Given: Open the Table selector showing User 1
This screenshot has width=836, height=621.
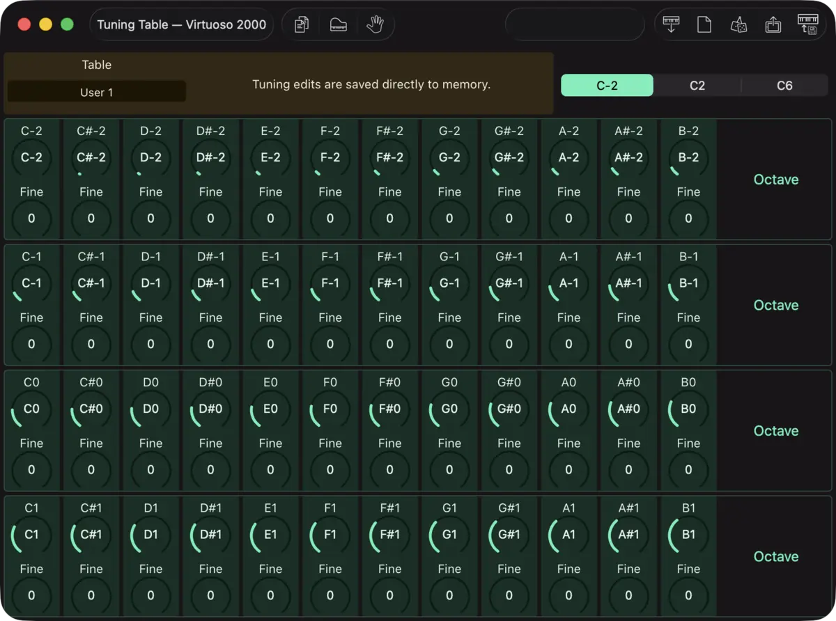Looking at the screenshot, I should pos(97,92).
